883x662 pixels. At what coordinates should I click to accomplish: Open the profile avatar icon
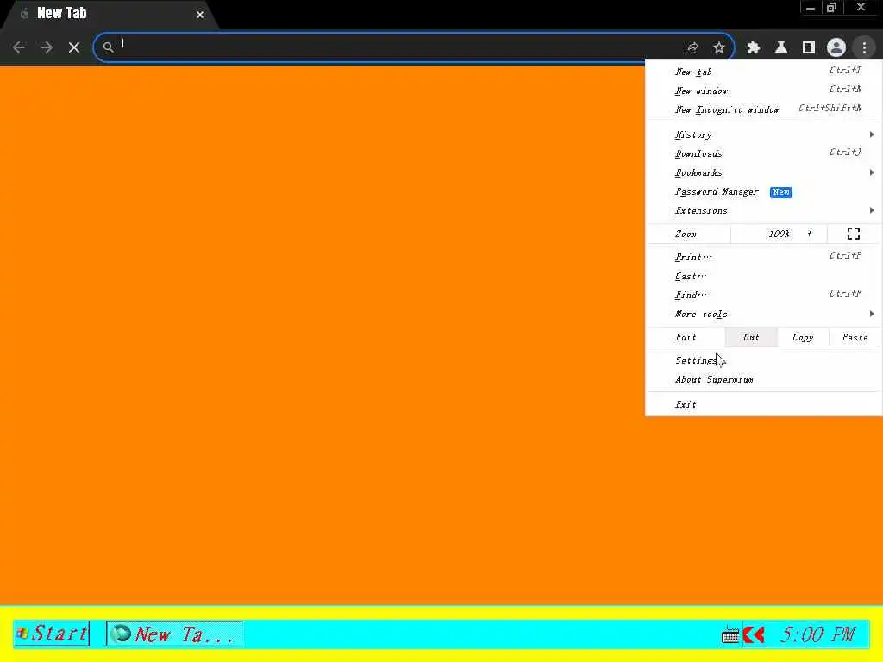[x=836, y=48]
